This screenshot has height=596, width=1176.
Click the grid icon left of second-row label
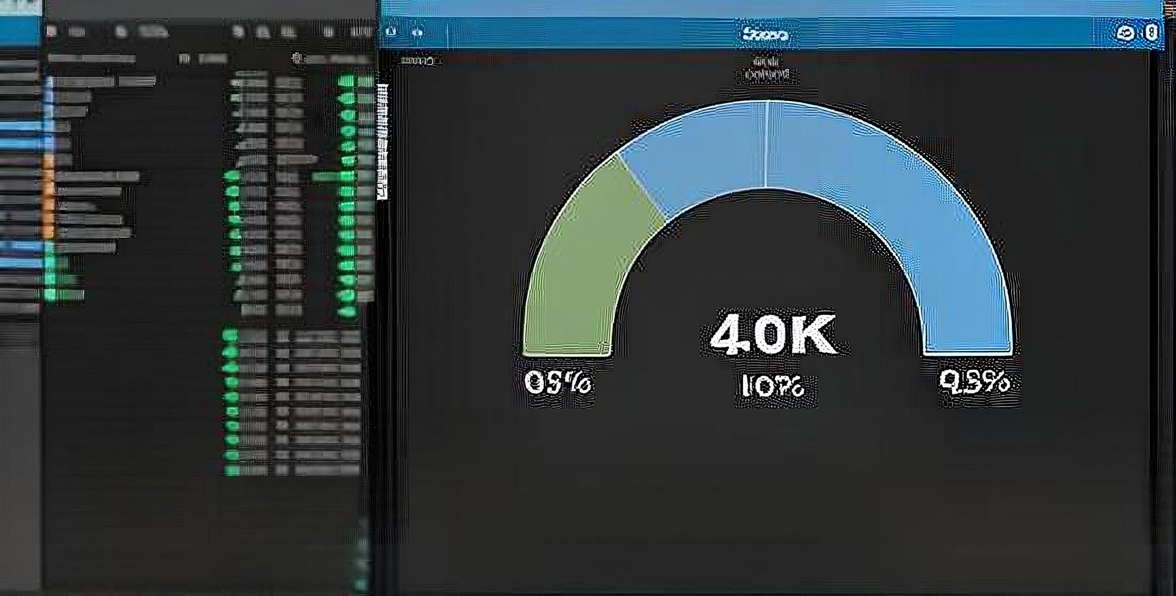tap(298, 58)
